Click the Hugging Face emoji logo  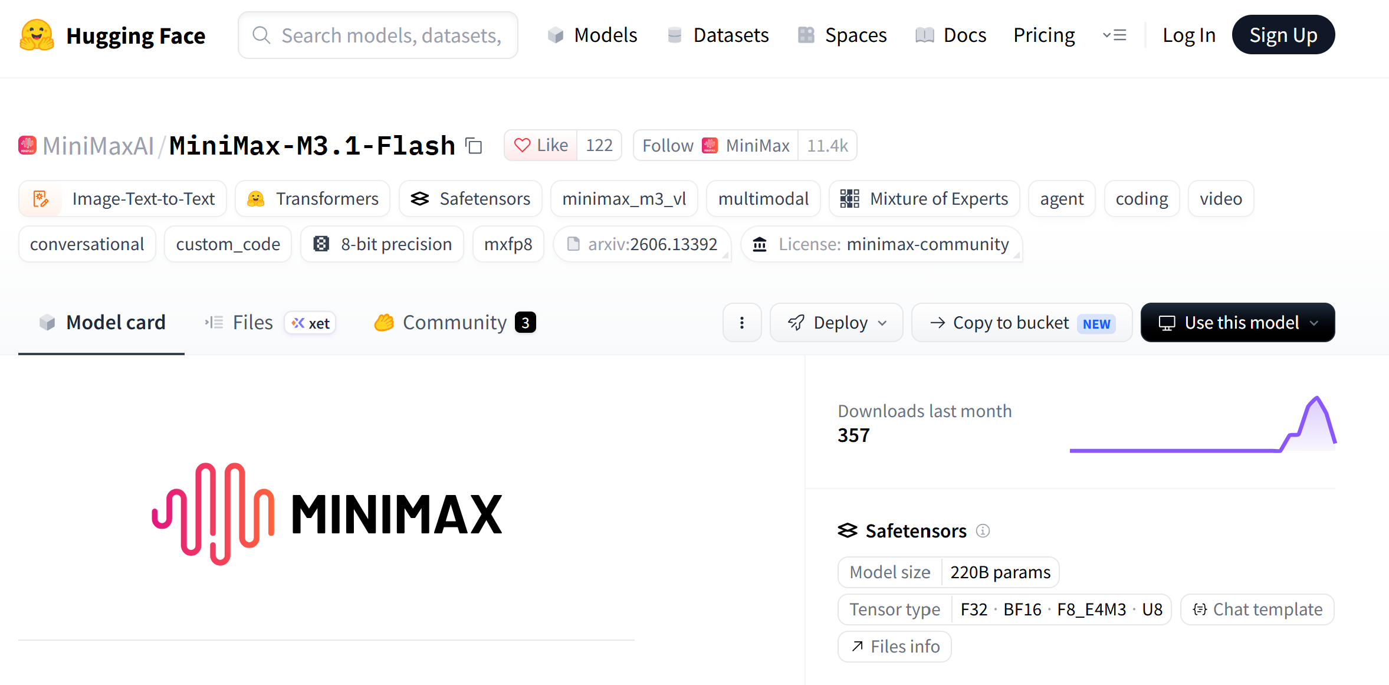tap(37, 35)
